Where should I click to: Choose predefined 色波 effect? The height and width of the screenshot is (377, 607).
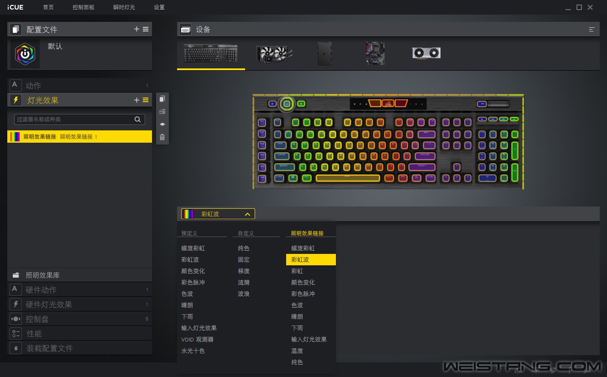point(187,294)
